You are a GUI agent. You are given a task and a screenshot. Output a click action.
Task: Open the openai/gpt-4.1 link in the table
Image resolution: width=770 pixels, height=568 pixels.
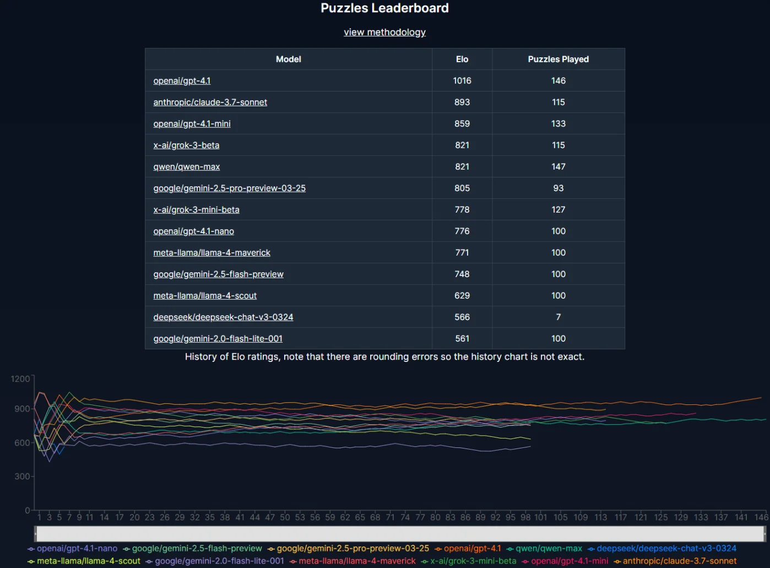click(x=182, y=80)
